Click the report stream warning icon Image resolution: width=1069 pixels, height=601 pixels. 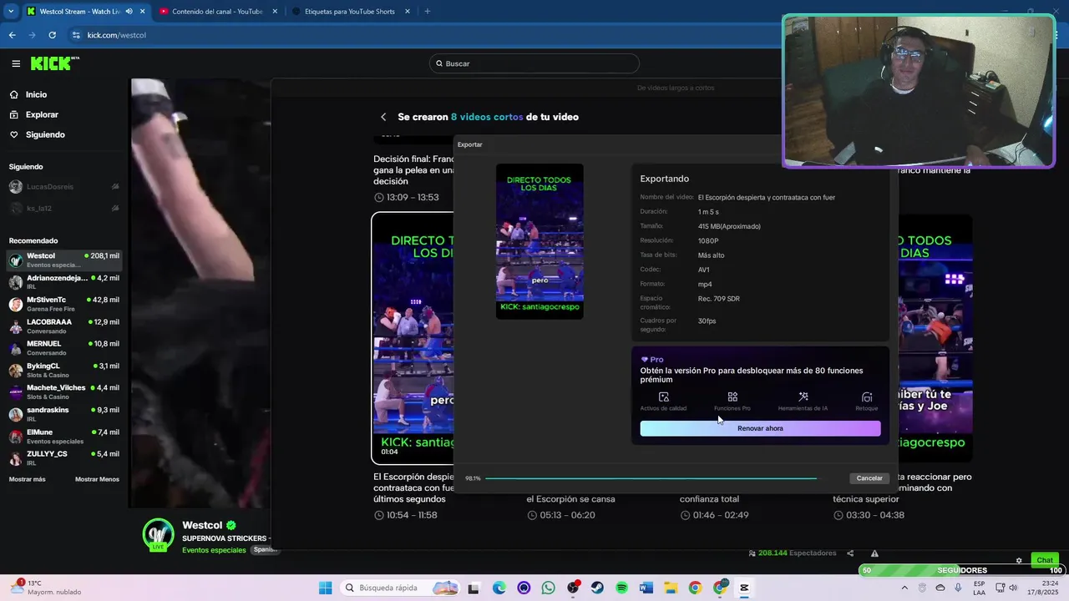[x=874, y=553]
